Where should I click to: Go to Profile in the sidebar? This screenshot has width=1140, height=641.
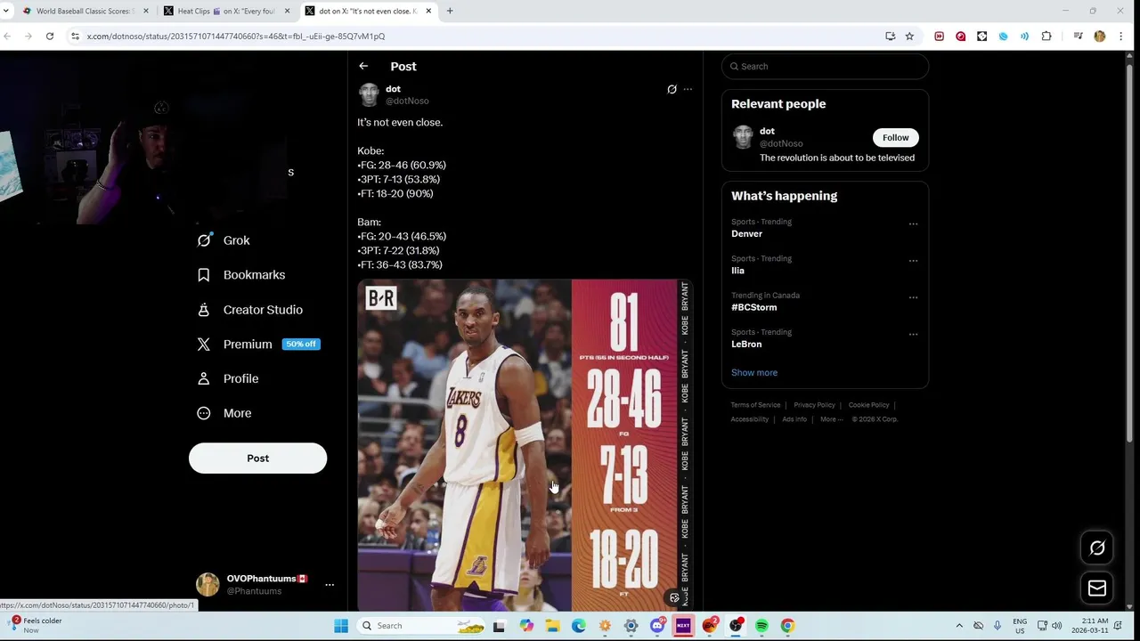tap(228, 378)
